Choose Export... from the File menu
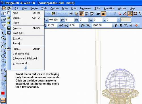This screenshot has width=142, height=104. 18,39
